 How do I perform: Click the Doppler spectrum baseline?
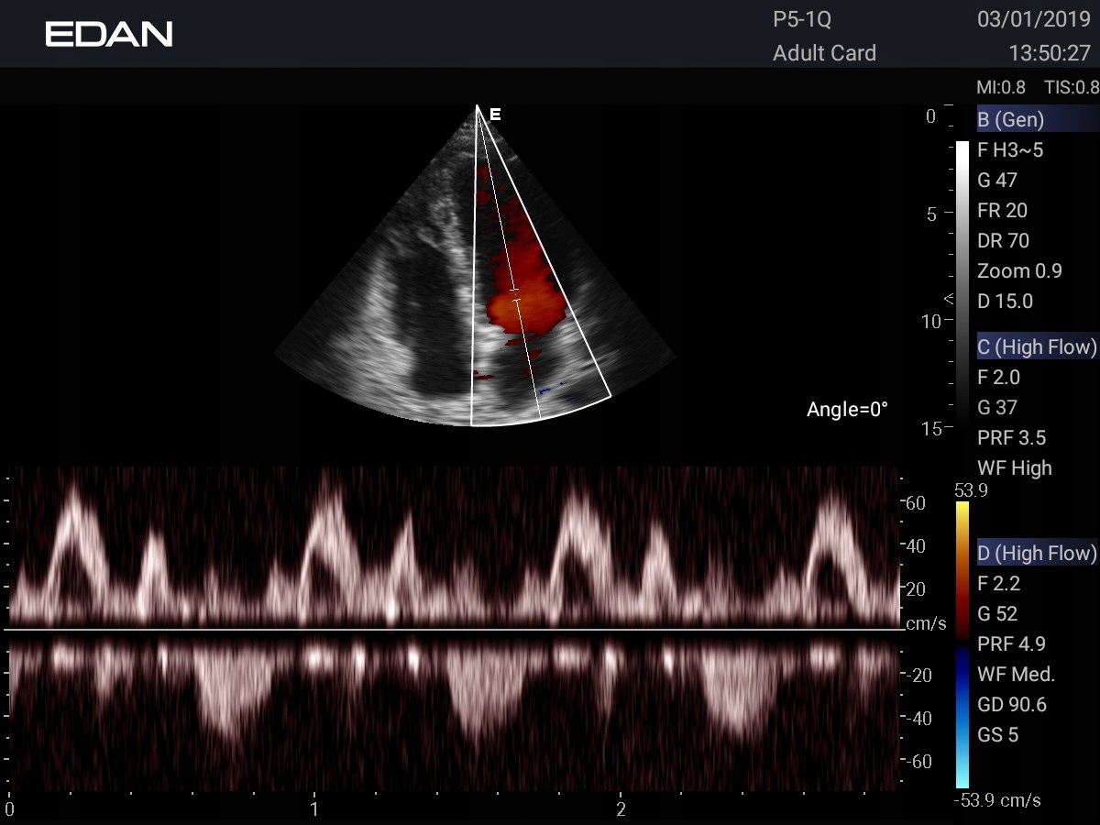[x=453, y=630]
